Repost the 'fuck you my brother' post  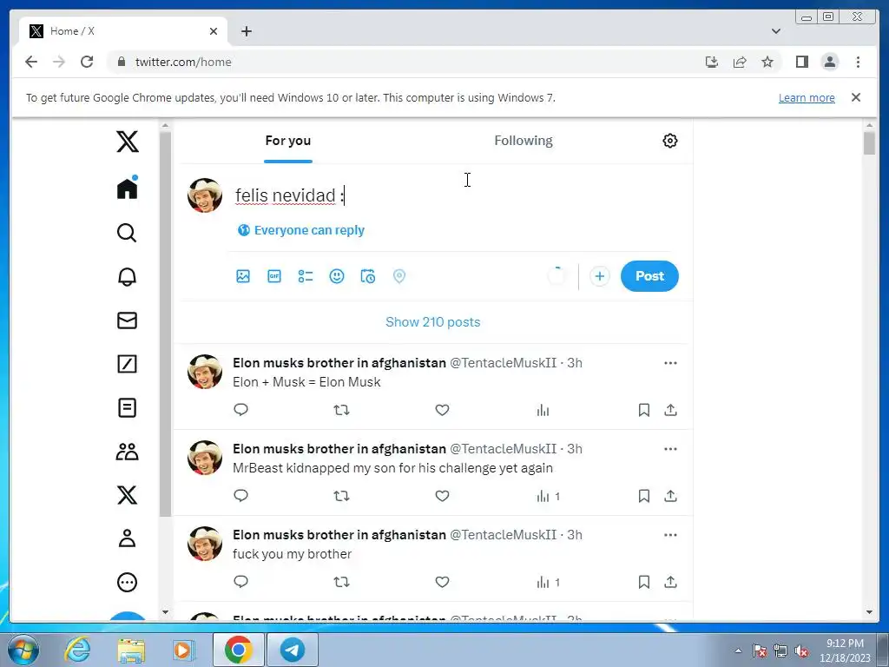[x=341, y=582]
